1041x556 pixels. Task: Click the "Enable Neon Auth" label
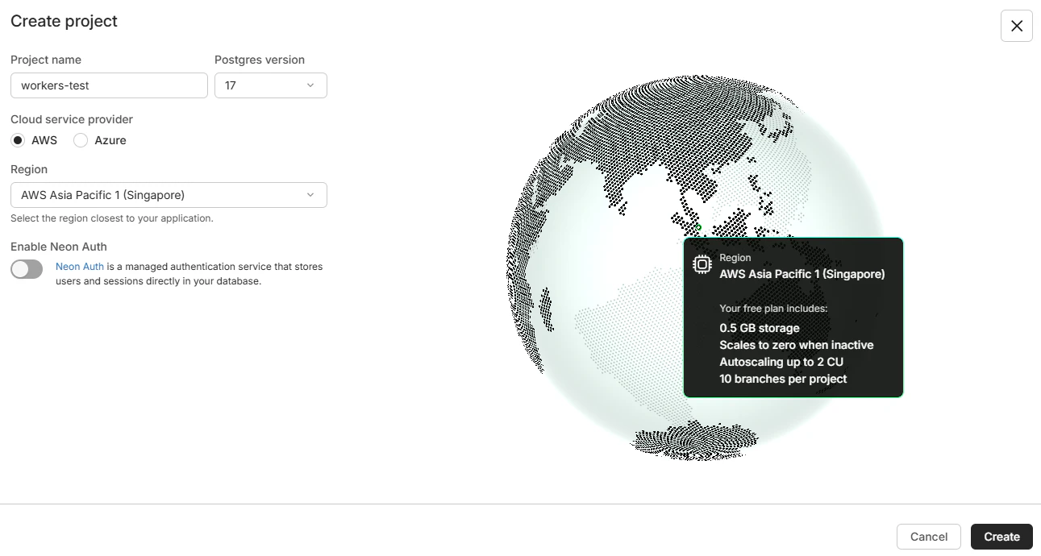[x=59, y=247]
